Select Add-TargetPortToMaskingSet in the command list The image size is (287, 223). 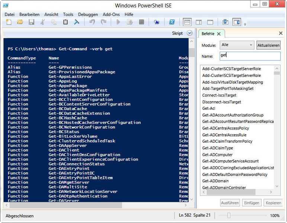228,88
